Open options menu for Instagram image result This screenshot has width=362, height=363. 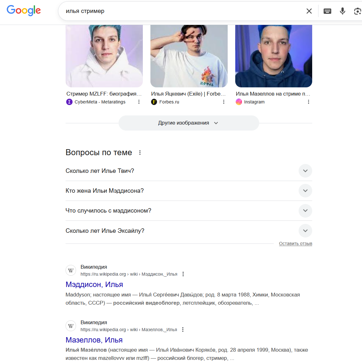pyautogui.click(x=308, y=102)
